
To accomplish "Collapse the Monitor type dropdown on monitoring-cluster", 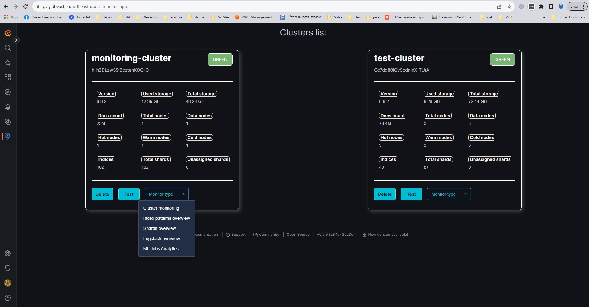I will click(x=167, y=194).
